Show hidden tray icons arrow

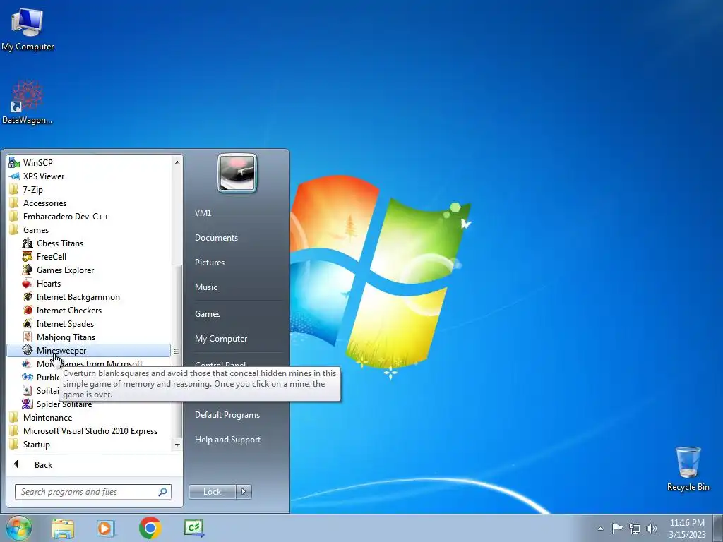point(600,529)
